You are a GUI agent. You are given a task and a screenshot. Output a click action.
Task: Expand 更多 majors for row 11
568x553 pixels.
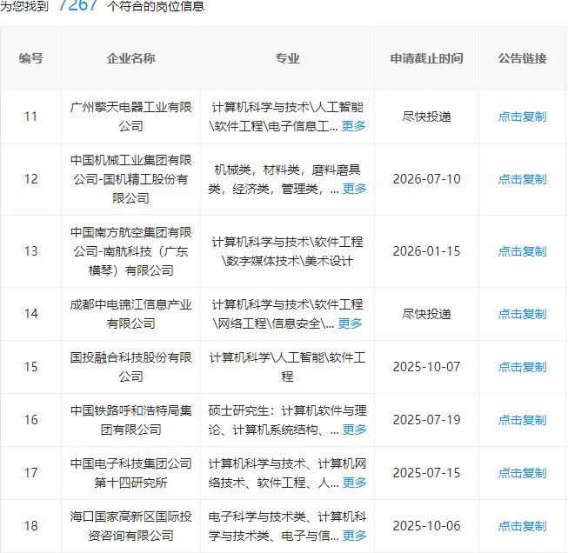353,126
